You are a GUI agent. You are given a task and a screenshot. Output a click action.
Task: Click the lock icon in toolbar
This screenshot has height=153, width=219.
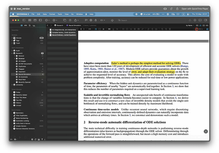point(96,20)
